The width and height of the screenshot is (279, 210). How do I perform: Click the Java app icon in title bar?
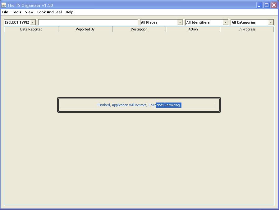pos(3,5)
